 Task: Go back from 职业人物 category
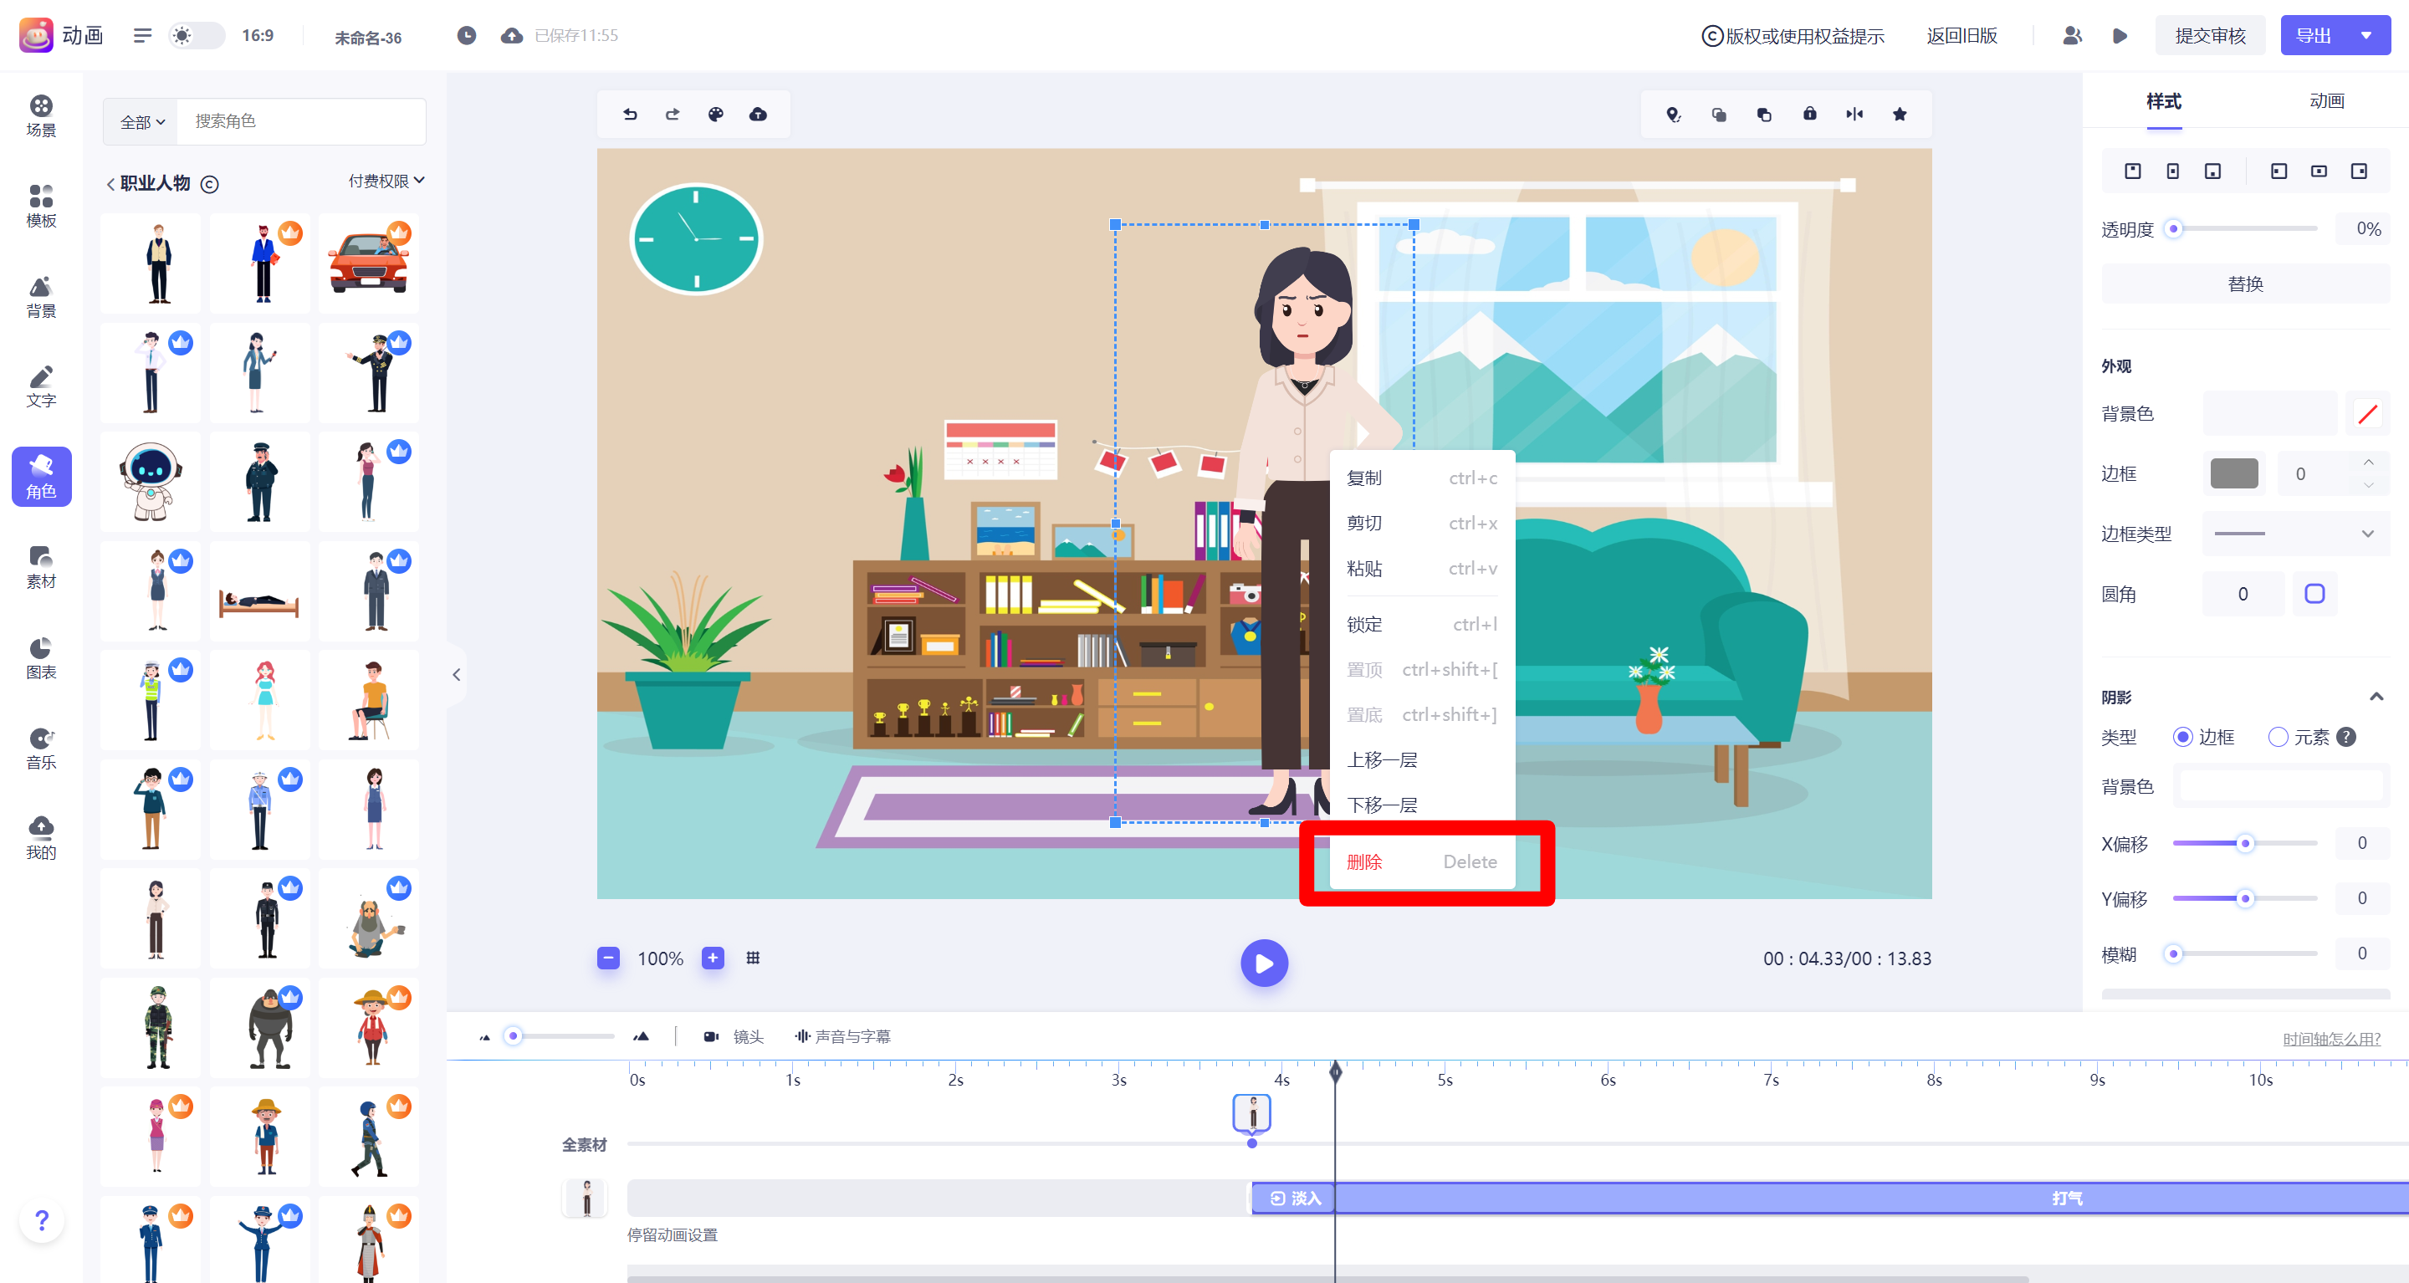pyautogui.click(x=110, y=184)
